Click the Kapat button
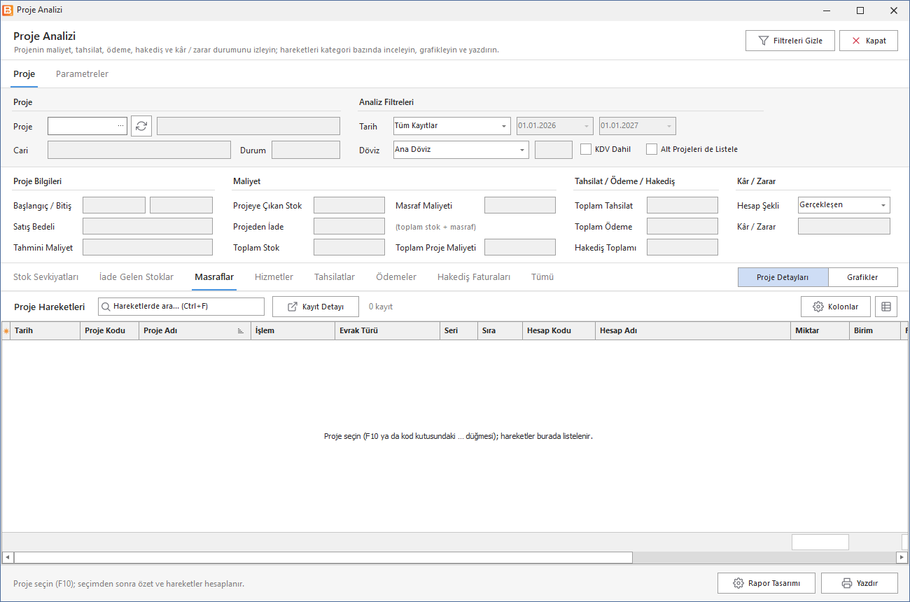 pyautogui.click(x=869, y=41)
